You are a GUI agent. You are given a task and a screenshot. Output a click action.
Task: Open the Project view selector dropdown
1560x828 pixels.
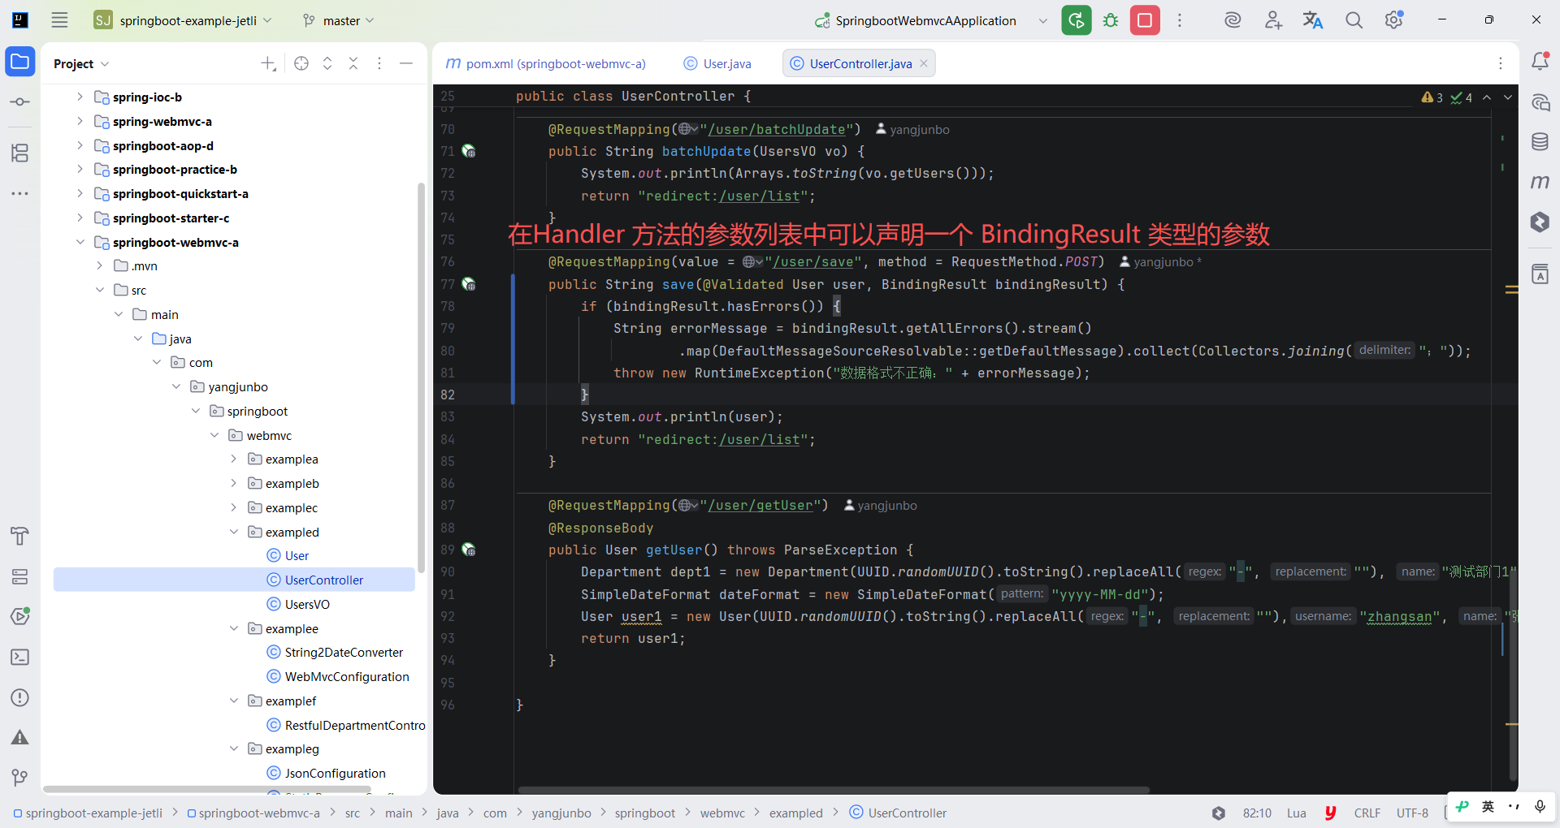tap(81, 63)
